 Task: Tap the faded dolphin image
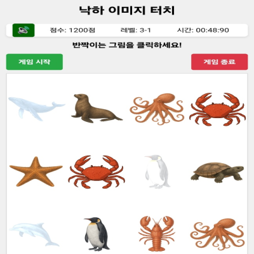pos(34,234)
